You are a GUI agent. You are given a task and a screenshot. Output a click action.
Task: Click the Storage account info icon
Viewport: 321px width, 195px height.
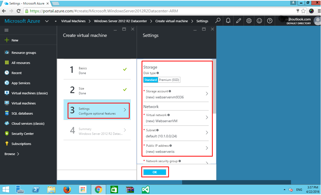(x=170, y=91)
